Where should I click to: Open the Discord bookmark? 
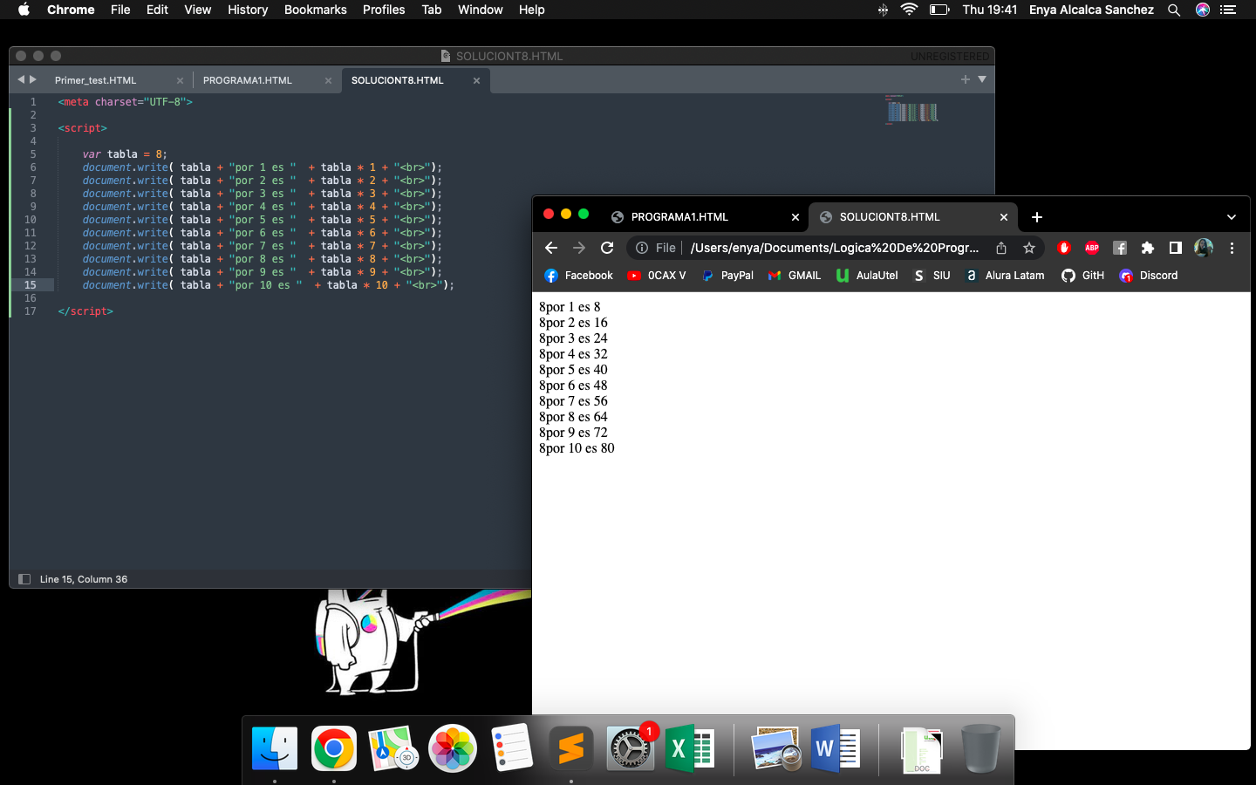tap(1149, 276)
